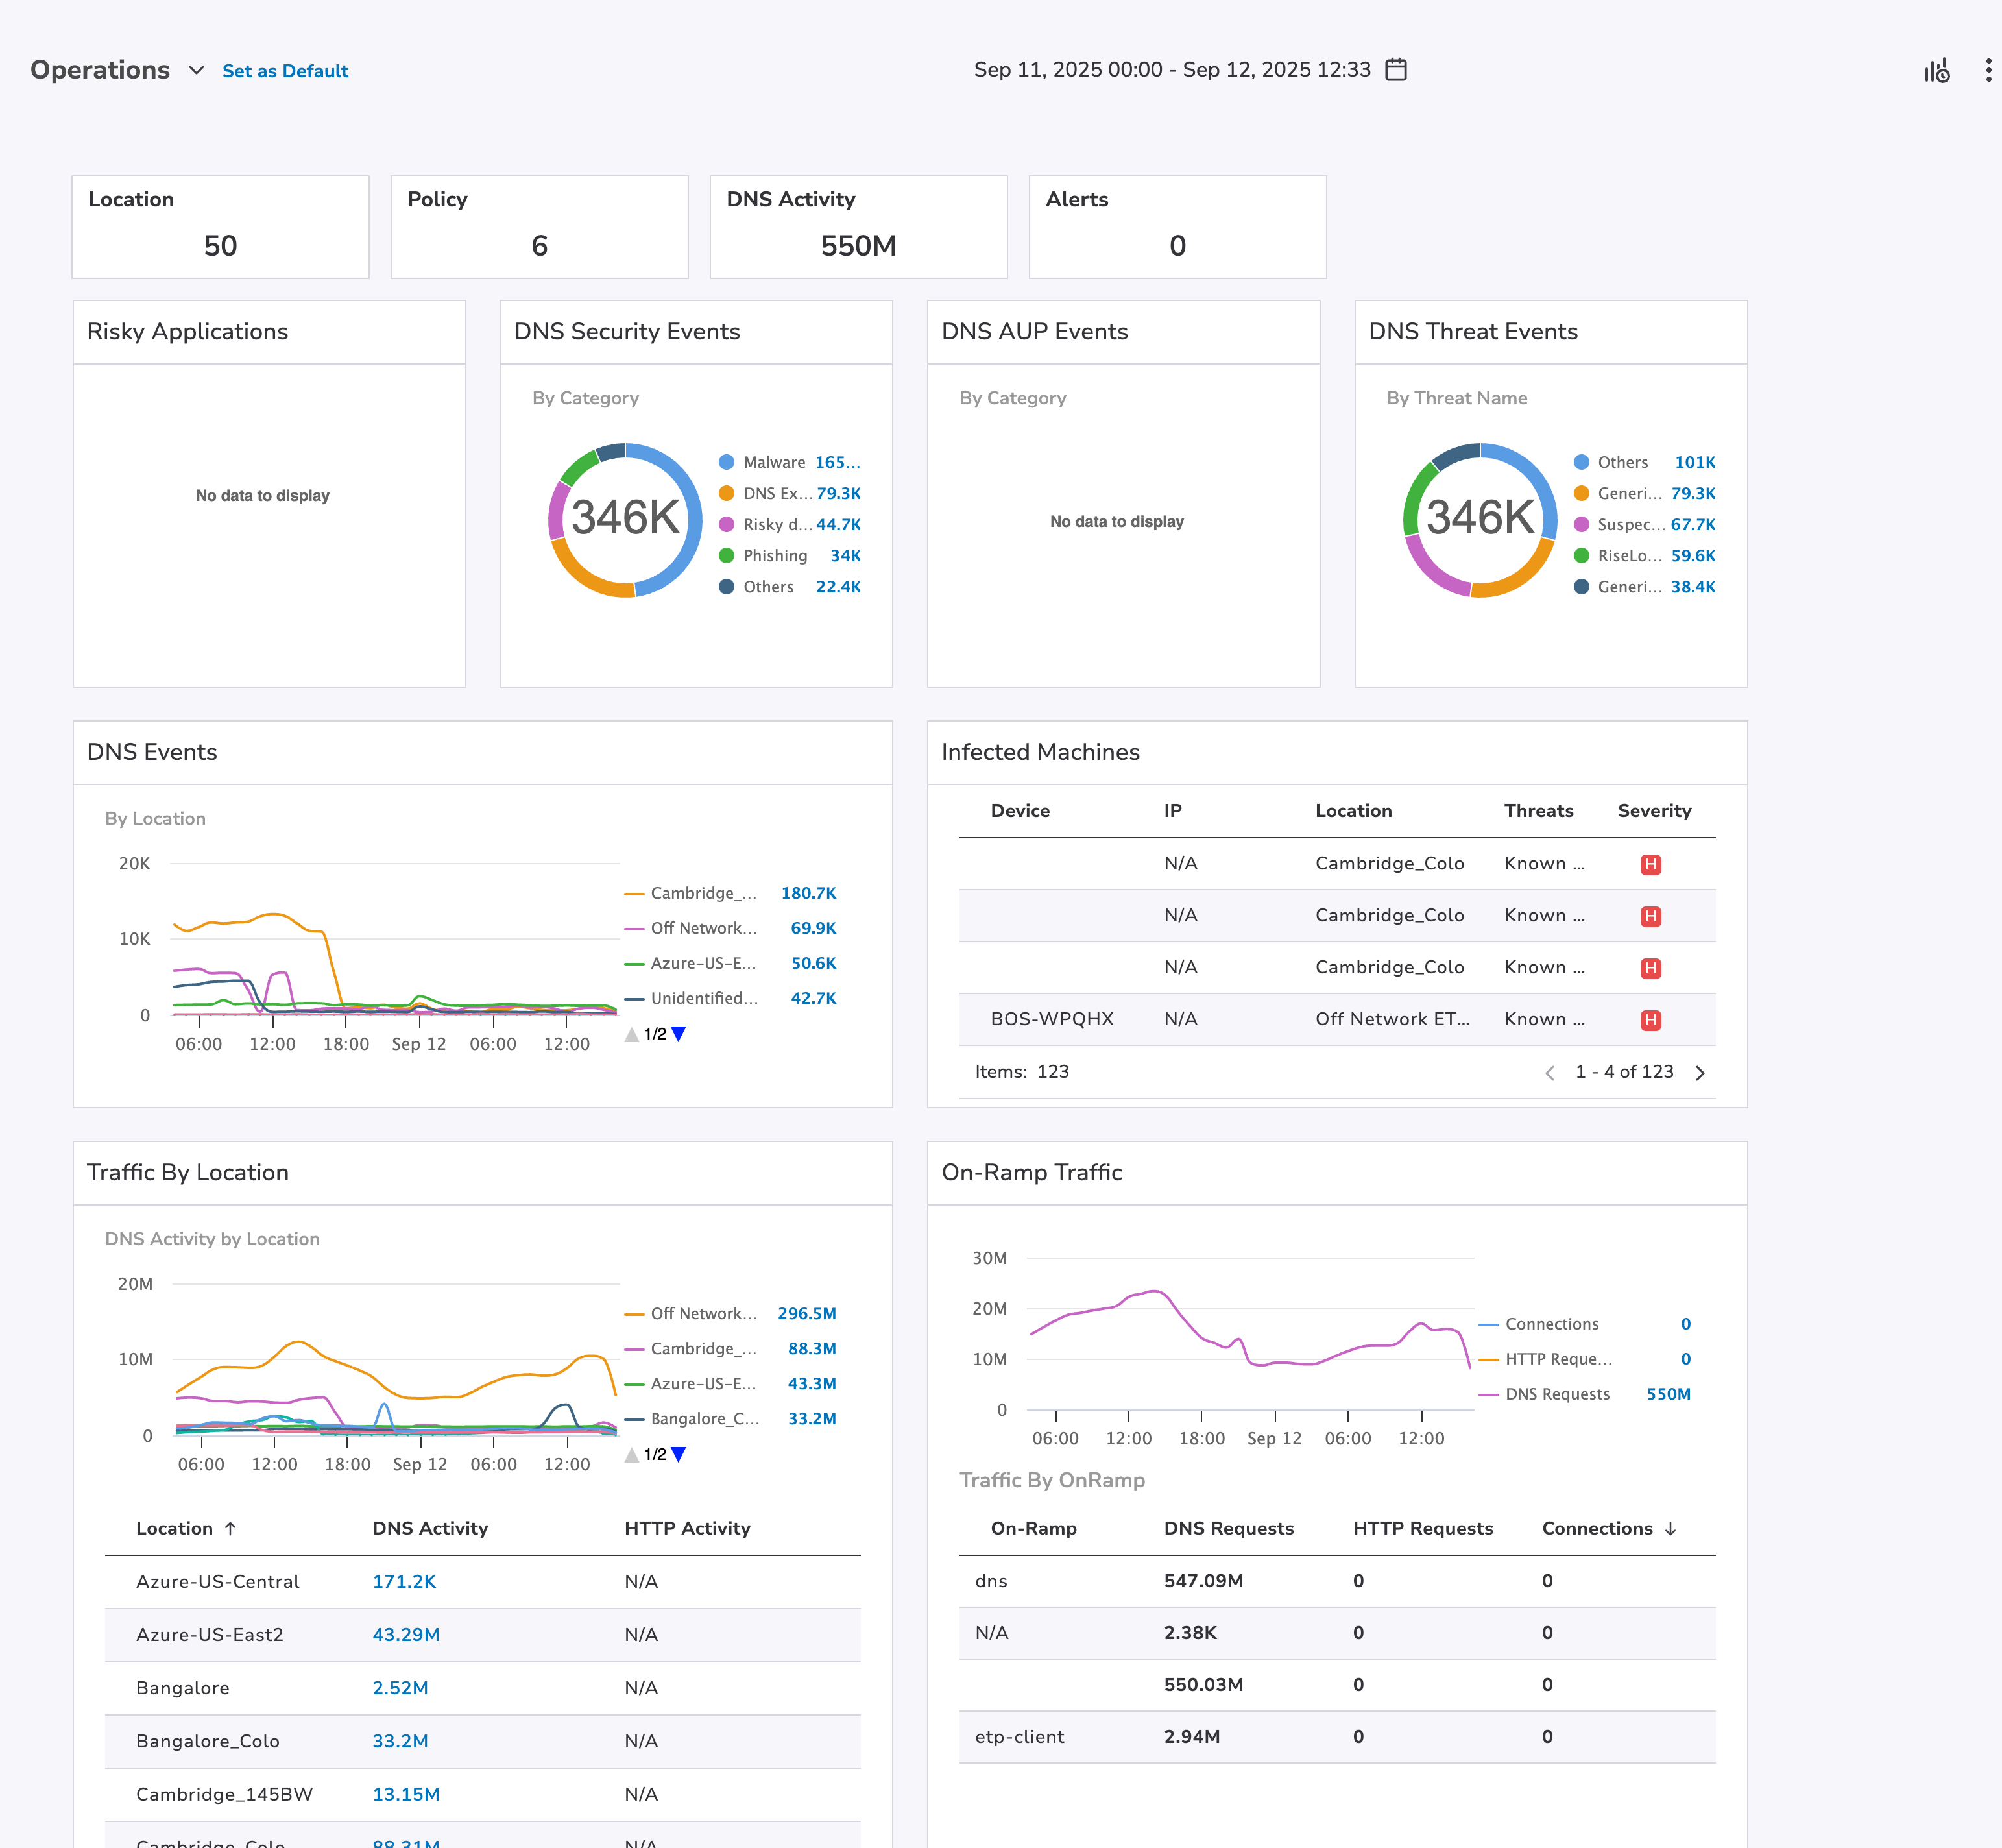The image size is (2002, 1848).
Task: Go to next page of Infected Machines
Action: tap(1700, 1073)
